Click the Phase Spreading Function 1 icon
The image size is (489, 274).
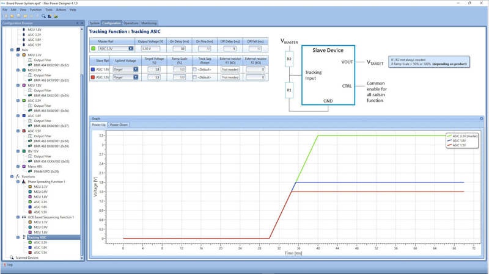[24, 182]
